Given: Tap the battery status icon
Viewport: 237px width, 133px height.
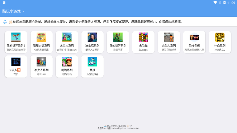Looking at the screenshot, I should (224, 3).
